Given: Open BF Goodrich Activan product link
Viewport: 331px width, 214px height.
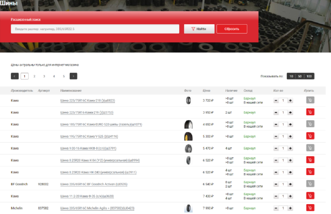Looking at the screenshot, I should pyautogui.click(x=94, y=184).
